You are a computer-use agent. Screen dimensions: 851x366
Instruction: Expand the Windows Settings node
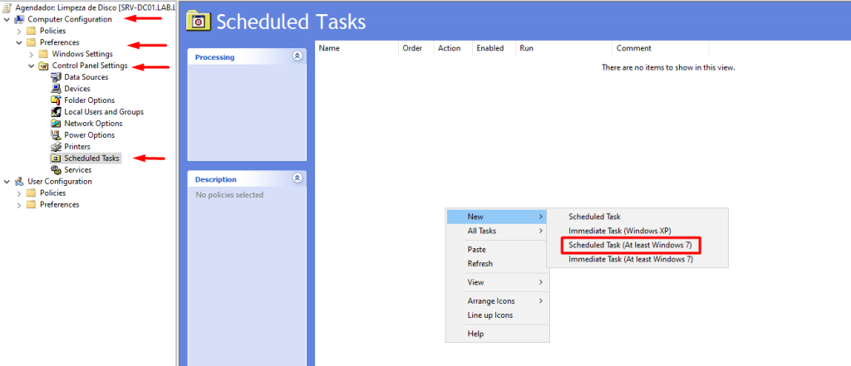pyautogui.click(x=32, y=54)
